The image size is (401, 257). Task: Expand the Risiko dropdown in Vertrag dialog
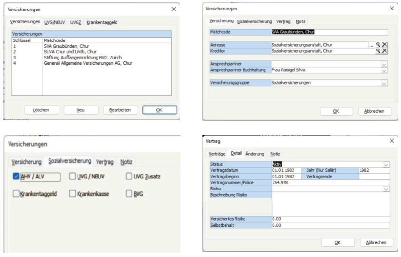click(x=386, y=189)
